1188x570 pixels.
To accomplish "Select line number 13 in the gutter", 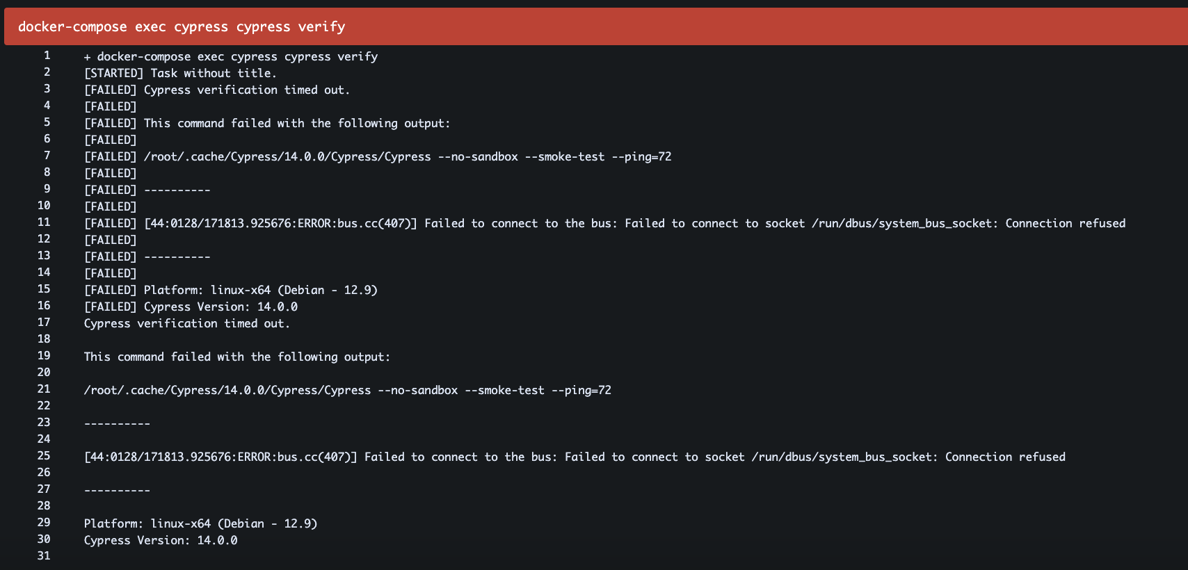I will coord(44,256).
